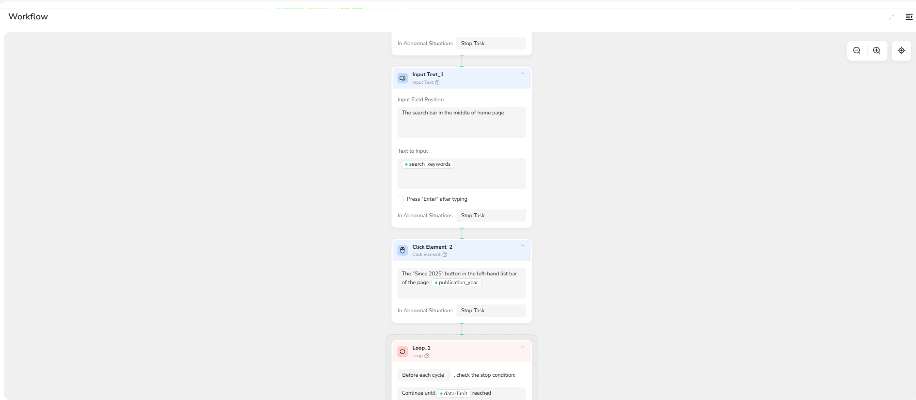The width and height of the screenshot is (916, 400).
Task: Open help for Loop node type
Action: [427, 356]
